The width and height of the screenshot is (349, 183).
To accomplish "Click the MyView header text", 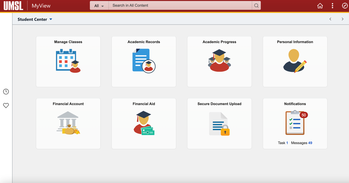I will (x=41, y=6).
